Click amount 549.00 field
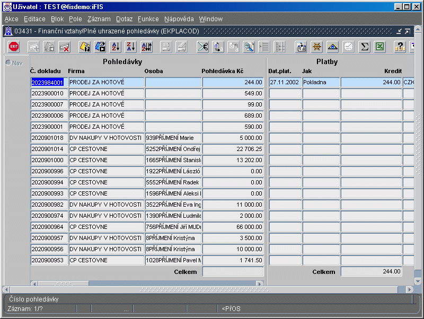 coord(233,93)
